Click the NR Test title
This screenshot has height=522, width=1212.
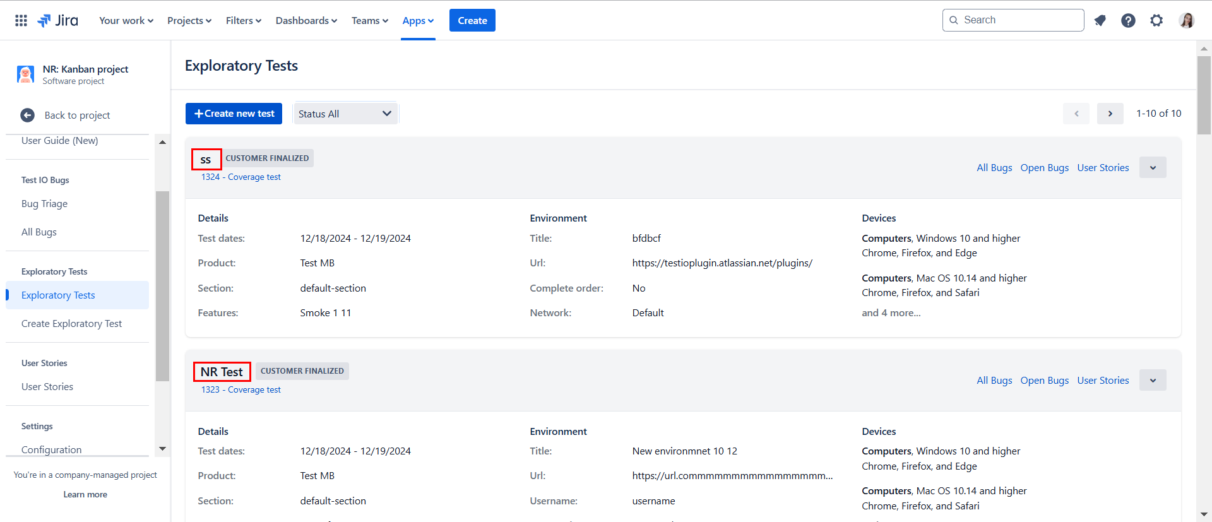pos(222,372)
